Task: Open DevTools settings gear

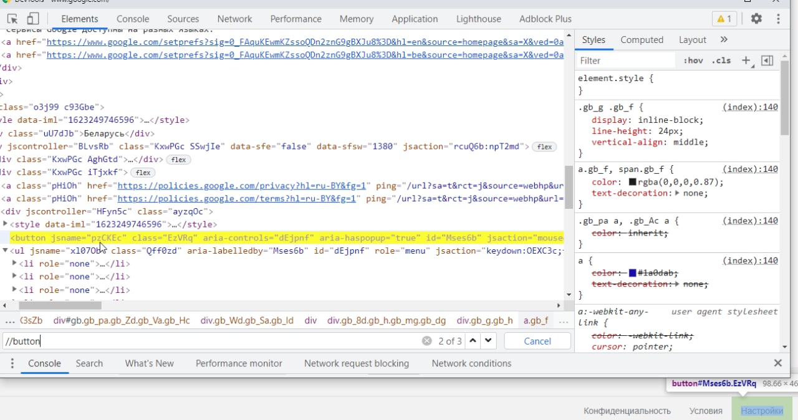Action: point(756,19)
